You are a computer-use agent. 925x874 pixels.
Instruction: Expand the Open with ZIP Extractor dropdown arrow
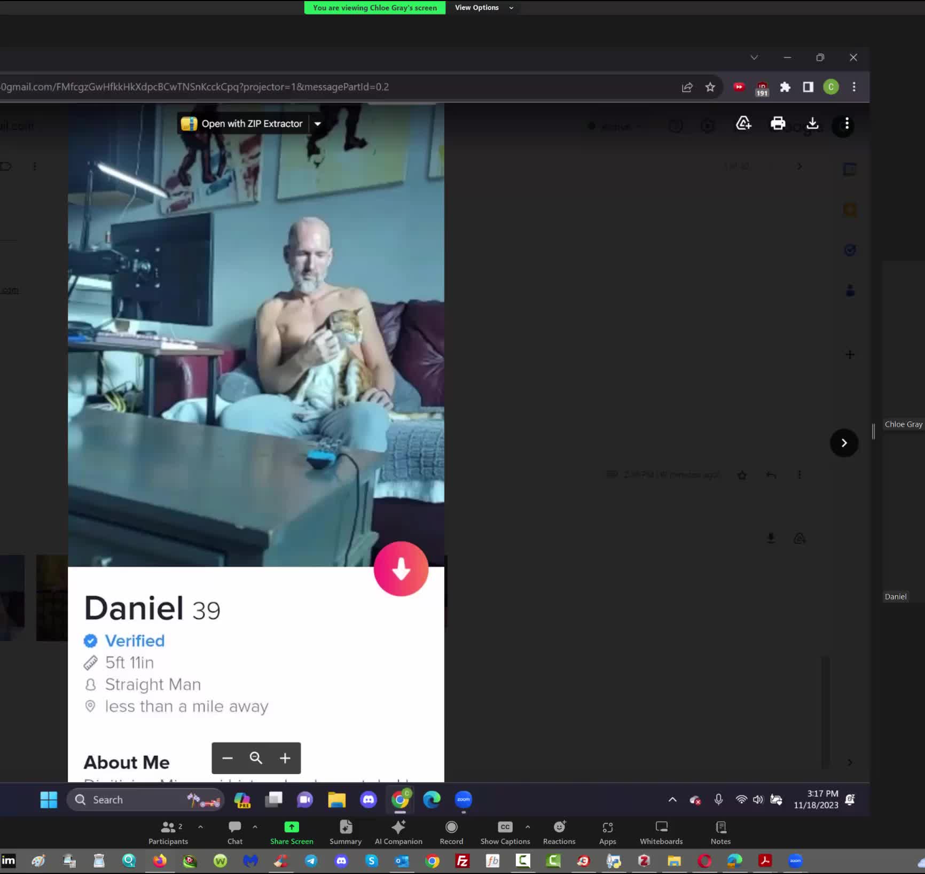pos(318,124)
